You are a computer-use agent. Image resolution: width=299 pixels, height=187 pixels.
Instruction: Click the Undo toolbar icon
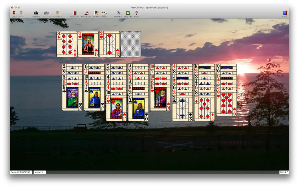pyautogui.click(x=14, y=14)
